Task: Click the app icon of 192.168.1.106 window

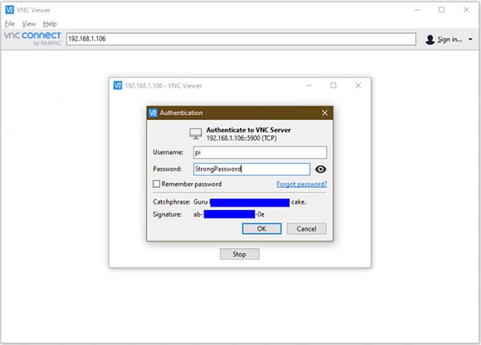Action: tap(118, 85)
